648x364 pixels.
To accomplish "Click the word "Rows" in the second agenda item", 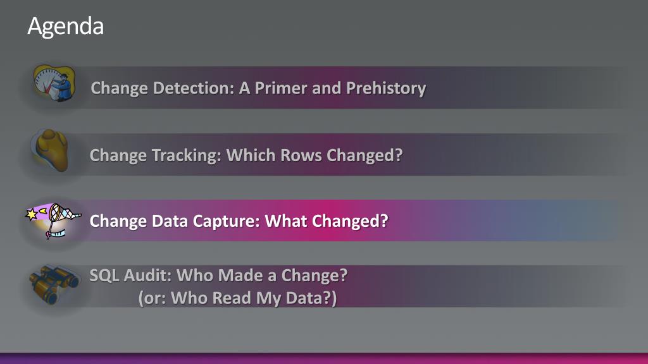I will pyautogui.click(x=301, y=155).
